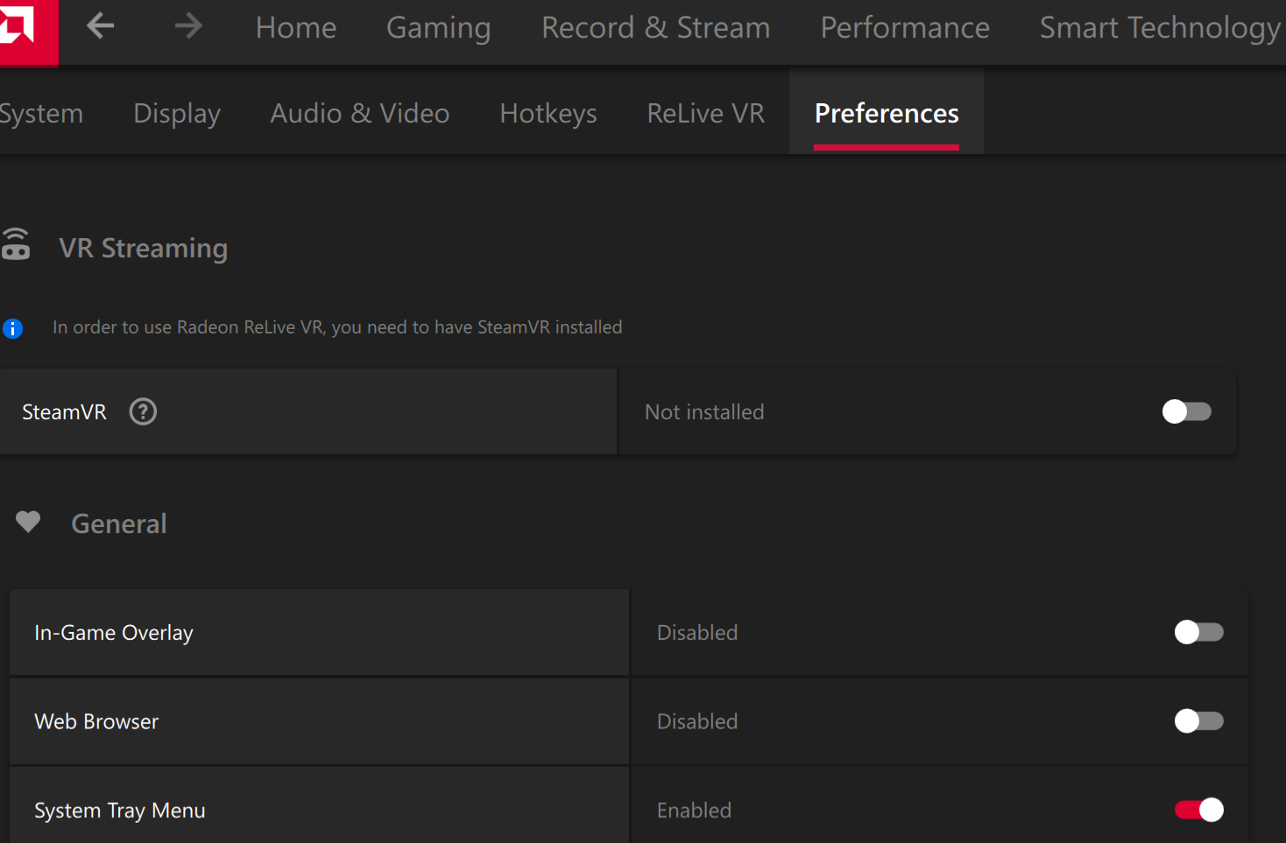The height and width of the screenshot is (843, 1286).
Task: Click the Web Browser 'Disabled' status
Action: pyautogui.click(x=697, y=722)
